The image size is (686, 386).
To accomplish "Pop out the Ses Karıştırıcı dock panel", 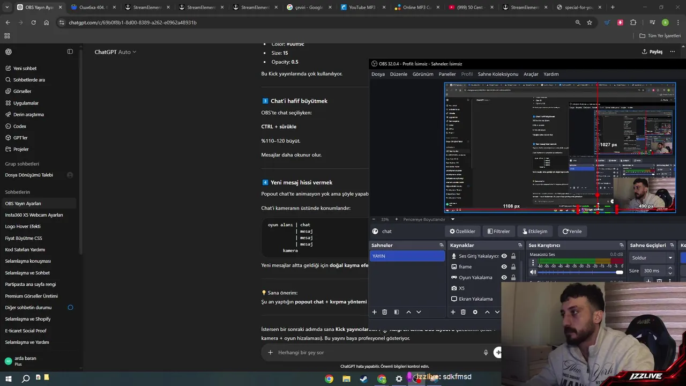I will (x=622, y=245).
